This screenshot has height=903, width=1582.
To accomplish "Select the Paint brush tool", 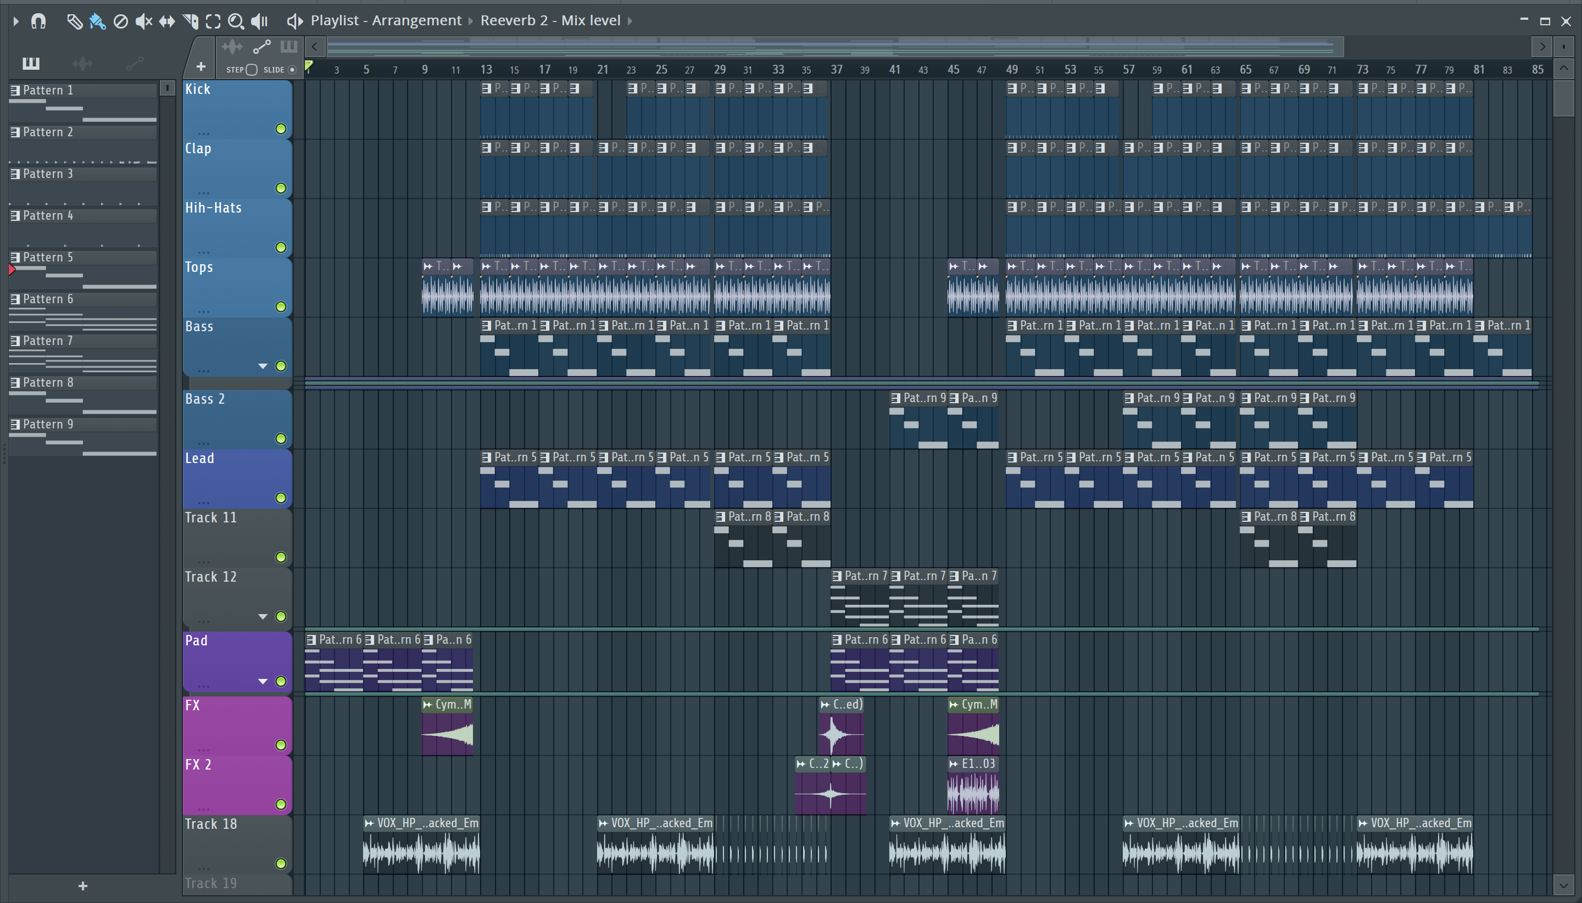I will pos(97,21).
